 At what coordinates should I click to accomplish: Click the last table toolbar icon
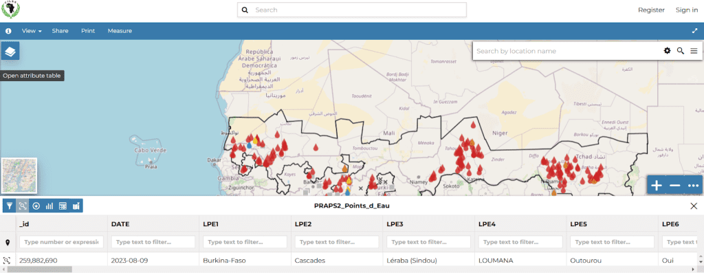[76, 206]
